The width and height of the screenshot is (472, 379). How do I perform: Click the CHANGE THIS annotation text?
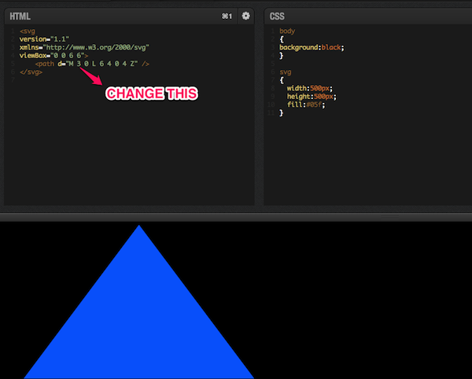click(x=151, y=94)
